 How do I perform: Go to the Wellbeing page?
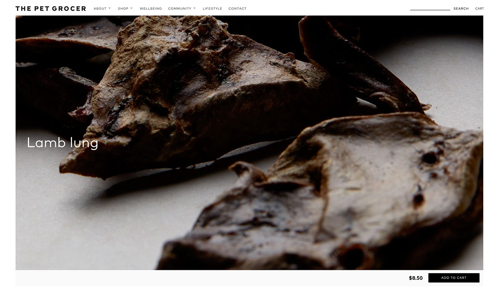coord(151,9)
